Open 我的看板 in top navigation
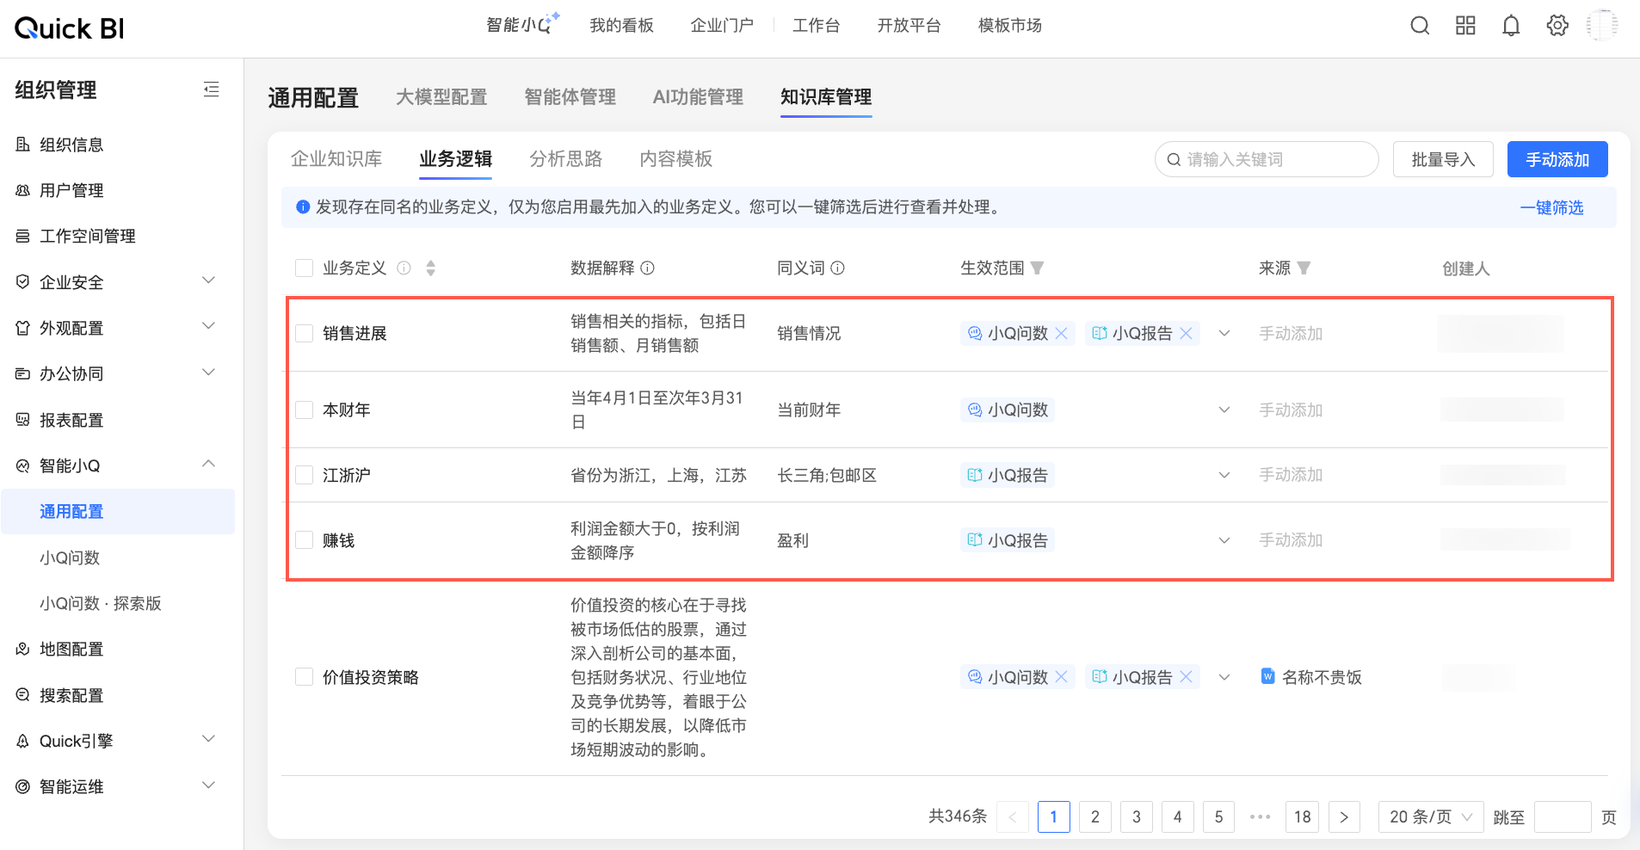 point(621,26)
